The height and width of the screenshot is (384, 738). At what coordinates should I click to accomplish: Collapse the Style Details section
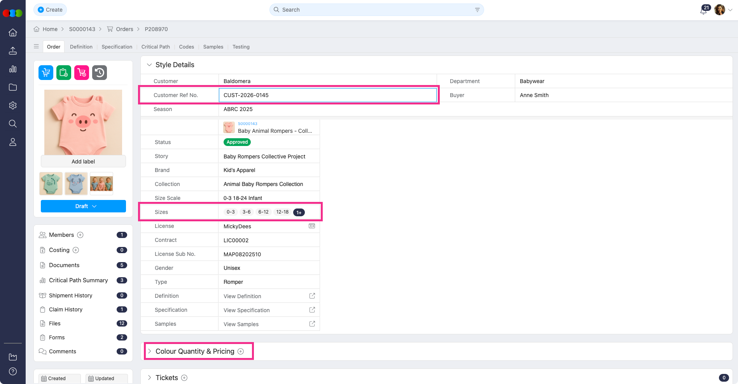point(149,65)
